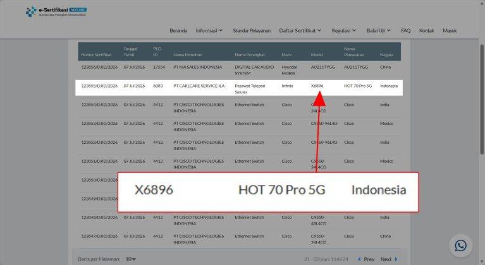Click the Nomor Sertifikat column header

point(96,55)
